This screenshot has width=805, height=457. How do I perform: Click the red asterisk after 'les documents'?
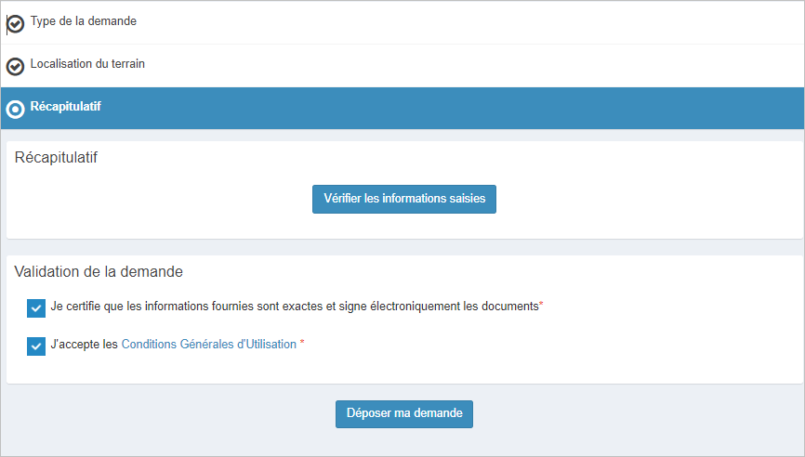click(541, 304)
